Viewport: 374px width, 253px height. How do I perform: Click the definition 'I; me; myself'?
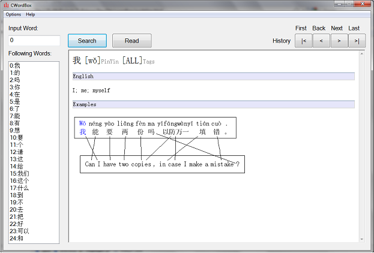tap(91, 91)
